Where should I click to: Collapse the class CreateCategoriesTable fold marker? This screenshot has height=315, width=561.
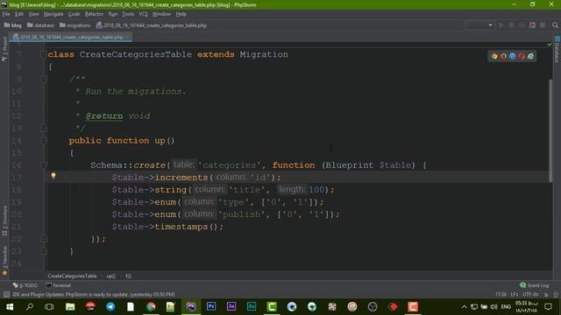tap(44, 54)
